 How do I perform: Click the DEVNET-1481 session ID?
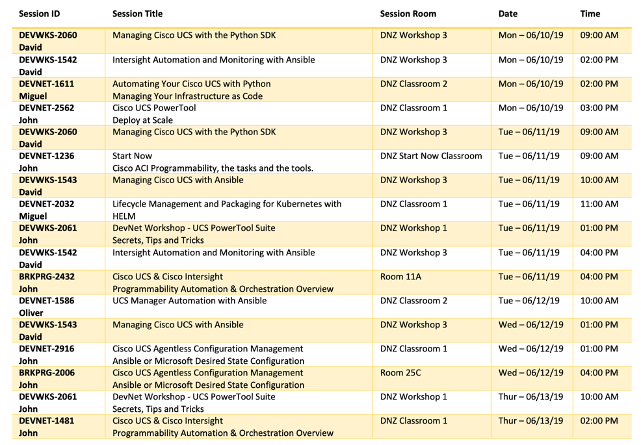click(x=46, y=421)
